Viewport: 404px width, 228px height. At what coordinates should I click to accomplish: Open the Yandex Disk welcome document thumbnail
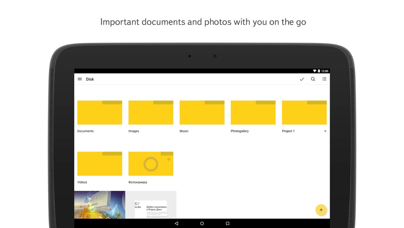[151, 205]
